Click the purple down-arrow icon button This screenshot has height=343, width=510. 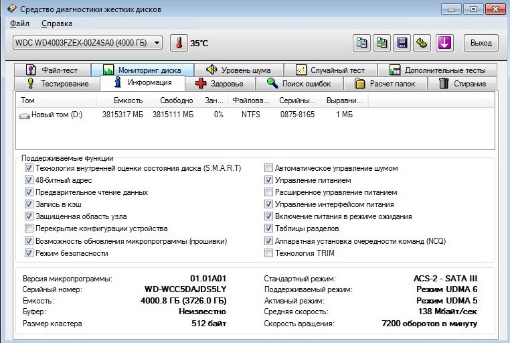coord(444,43)
